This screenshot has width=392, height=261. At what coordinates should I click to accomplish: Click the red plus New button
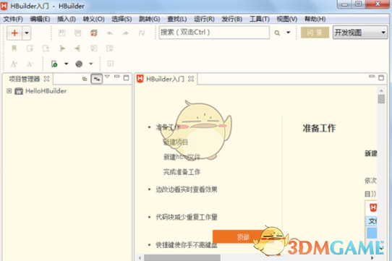tap(14, 33)
